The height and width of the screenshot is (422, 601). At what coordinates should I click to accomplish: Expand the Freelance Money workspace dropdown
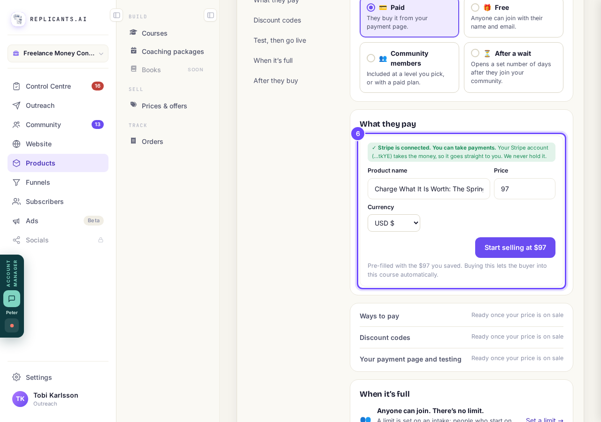click(x=58, y=53)
